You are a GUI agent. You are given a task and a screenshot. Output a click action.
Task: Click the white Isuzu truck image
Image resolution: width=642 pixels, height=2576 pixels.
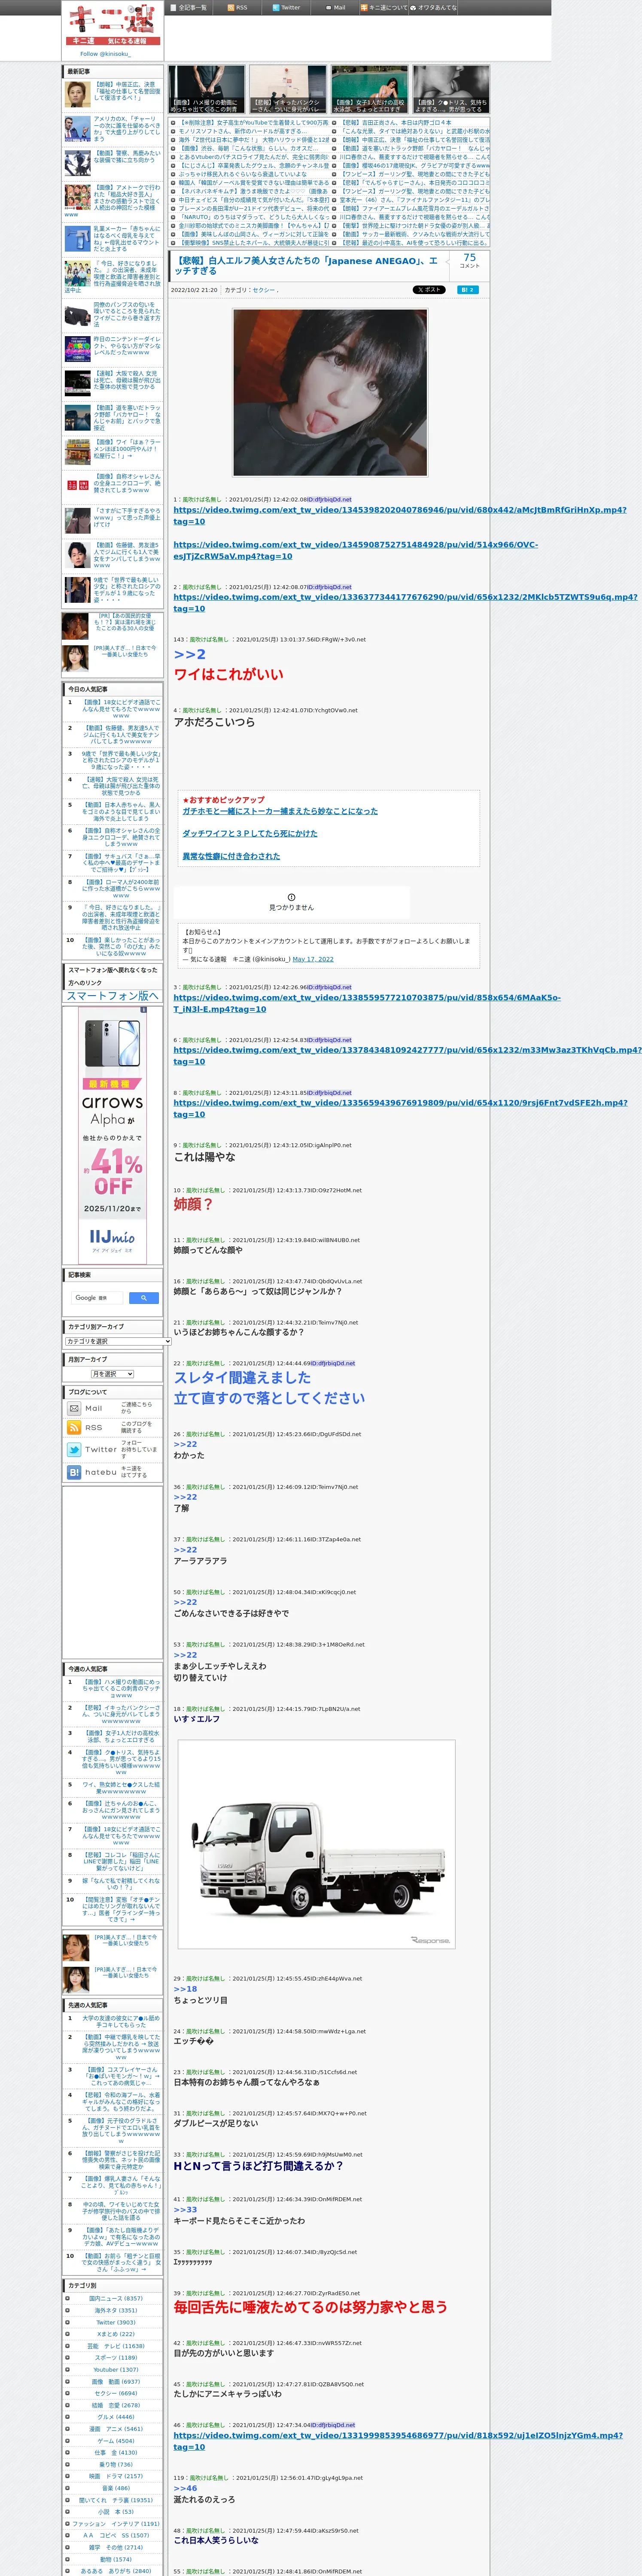pos(317,1845)
